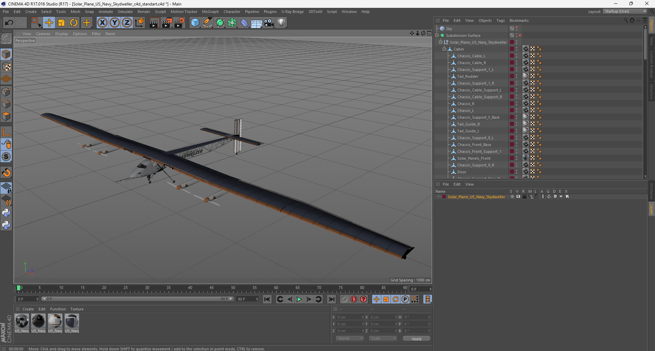Screen dimensions: 655x351
Task: Open Material Manager Texture menu
Action: (x=77, y=309)
